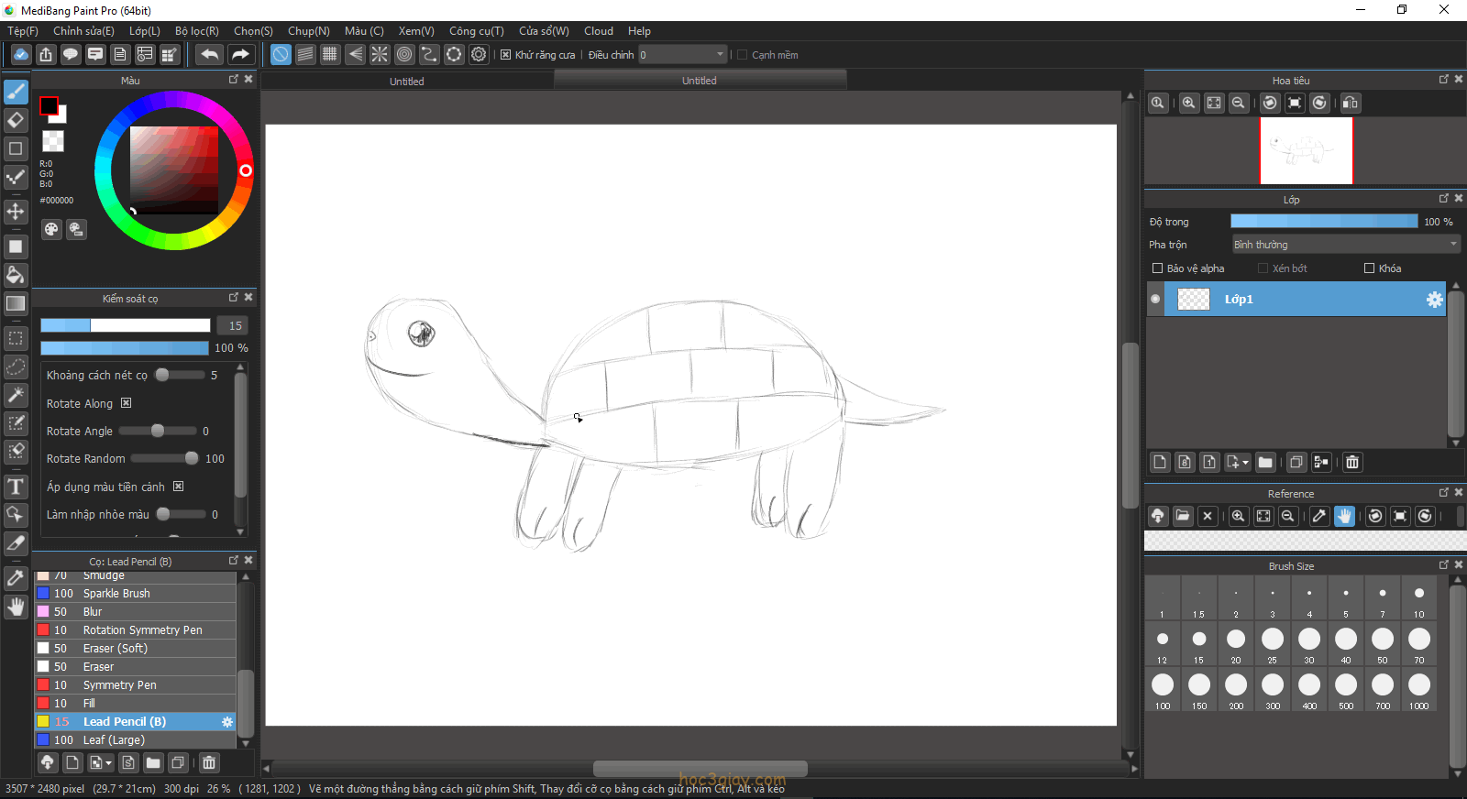Screen dimensions: 1467x799
Task: Open the Lớp1 layer settings gear
Action: click(1434, 300)
